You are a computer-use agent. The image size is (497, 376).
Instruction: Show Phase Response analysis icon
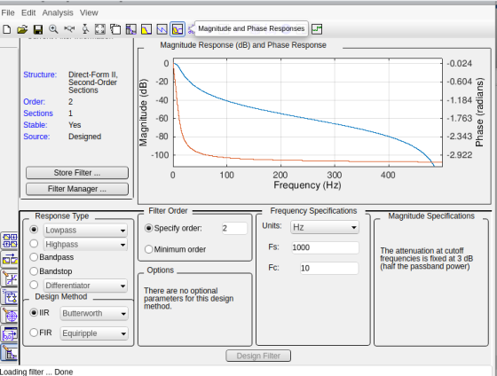162,29
